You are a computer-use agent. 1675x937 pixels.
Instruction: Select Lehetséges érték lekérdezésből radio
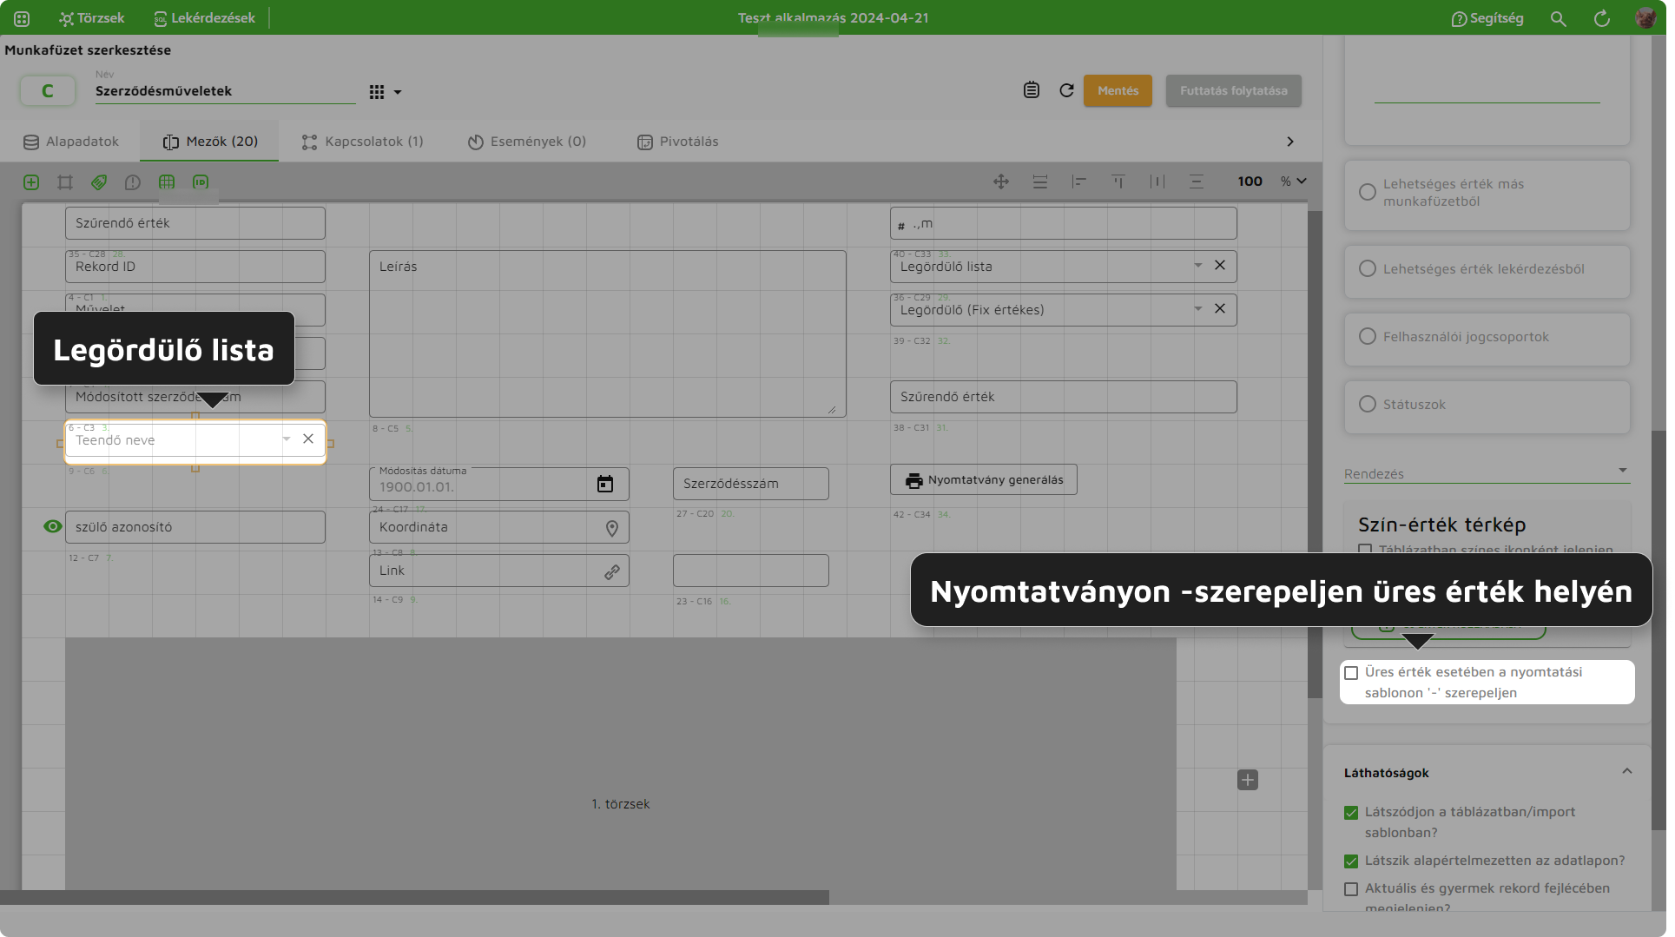[x=1368, y=269]
